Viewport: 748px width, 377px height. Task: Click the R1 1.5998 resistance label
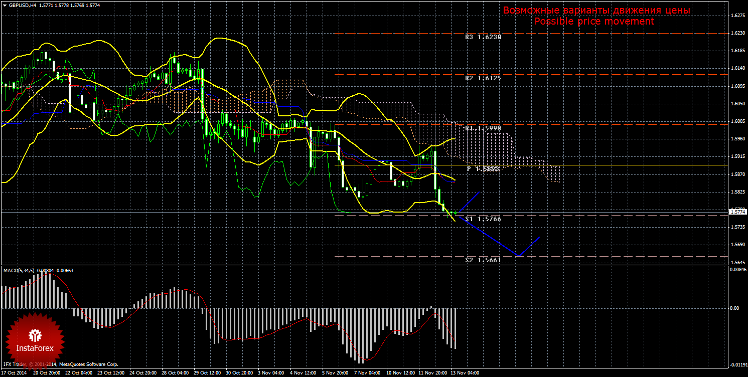click(483, 128)
